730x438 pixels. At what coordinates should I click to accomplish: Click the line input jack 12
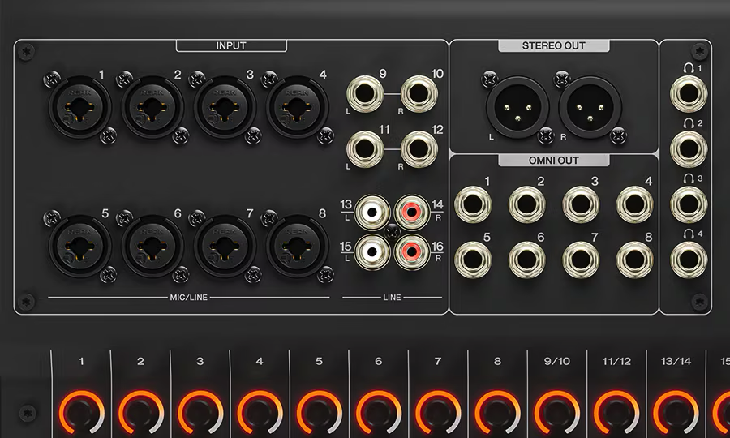[x=418, y=148]
